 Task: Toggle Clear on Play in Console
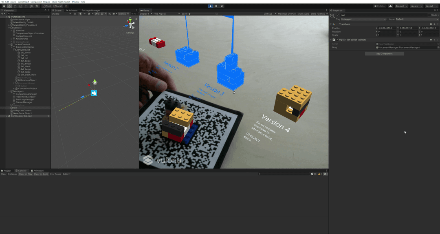click(x=25, y=174)
